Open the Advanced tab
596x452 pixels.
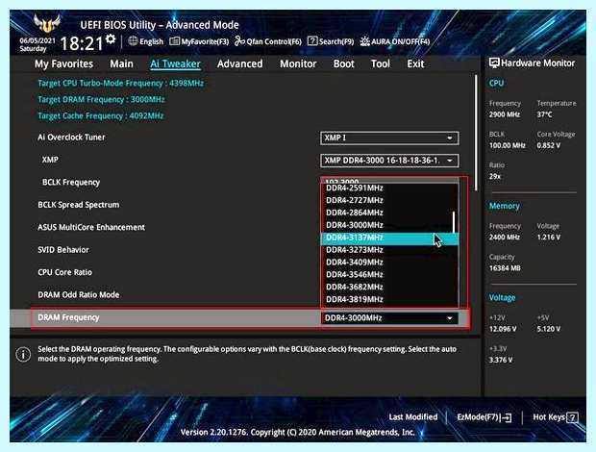240,63
